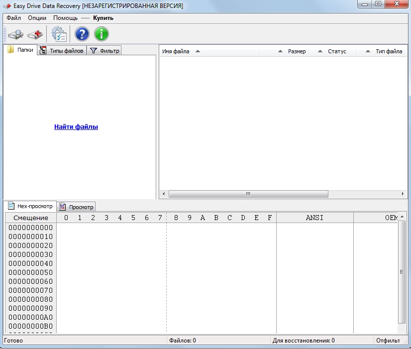
Task: Click the Файлов: 0 status entry
Action: (183, 341)
